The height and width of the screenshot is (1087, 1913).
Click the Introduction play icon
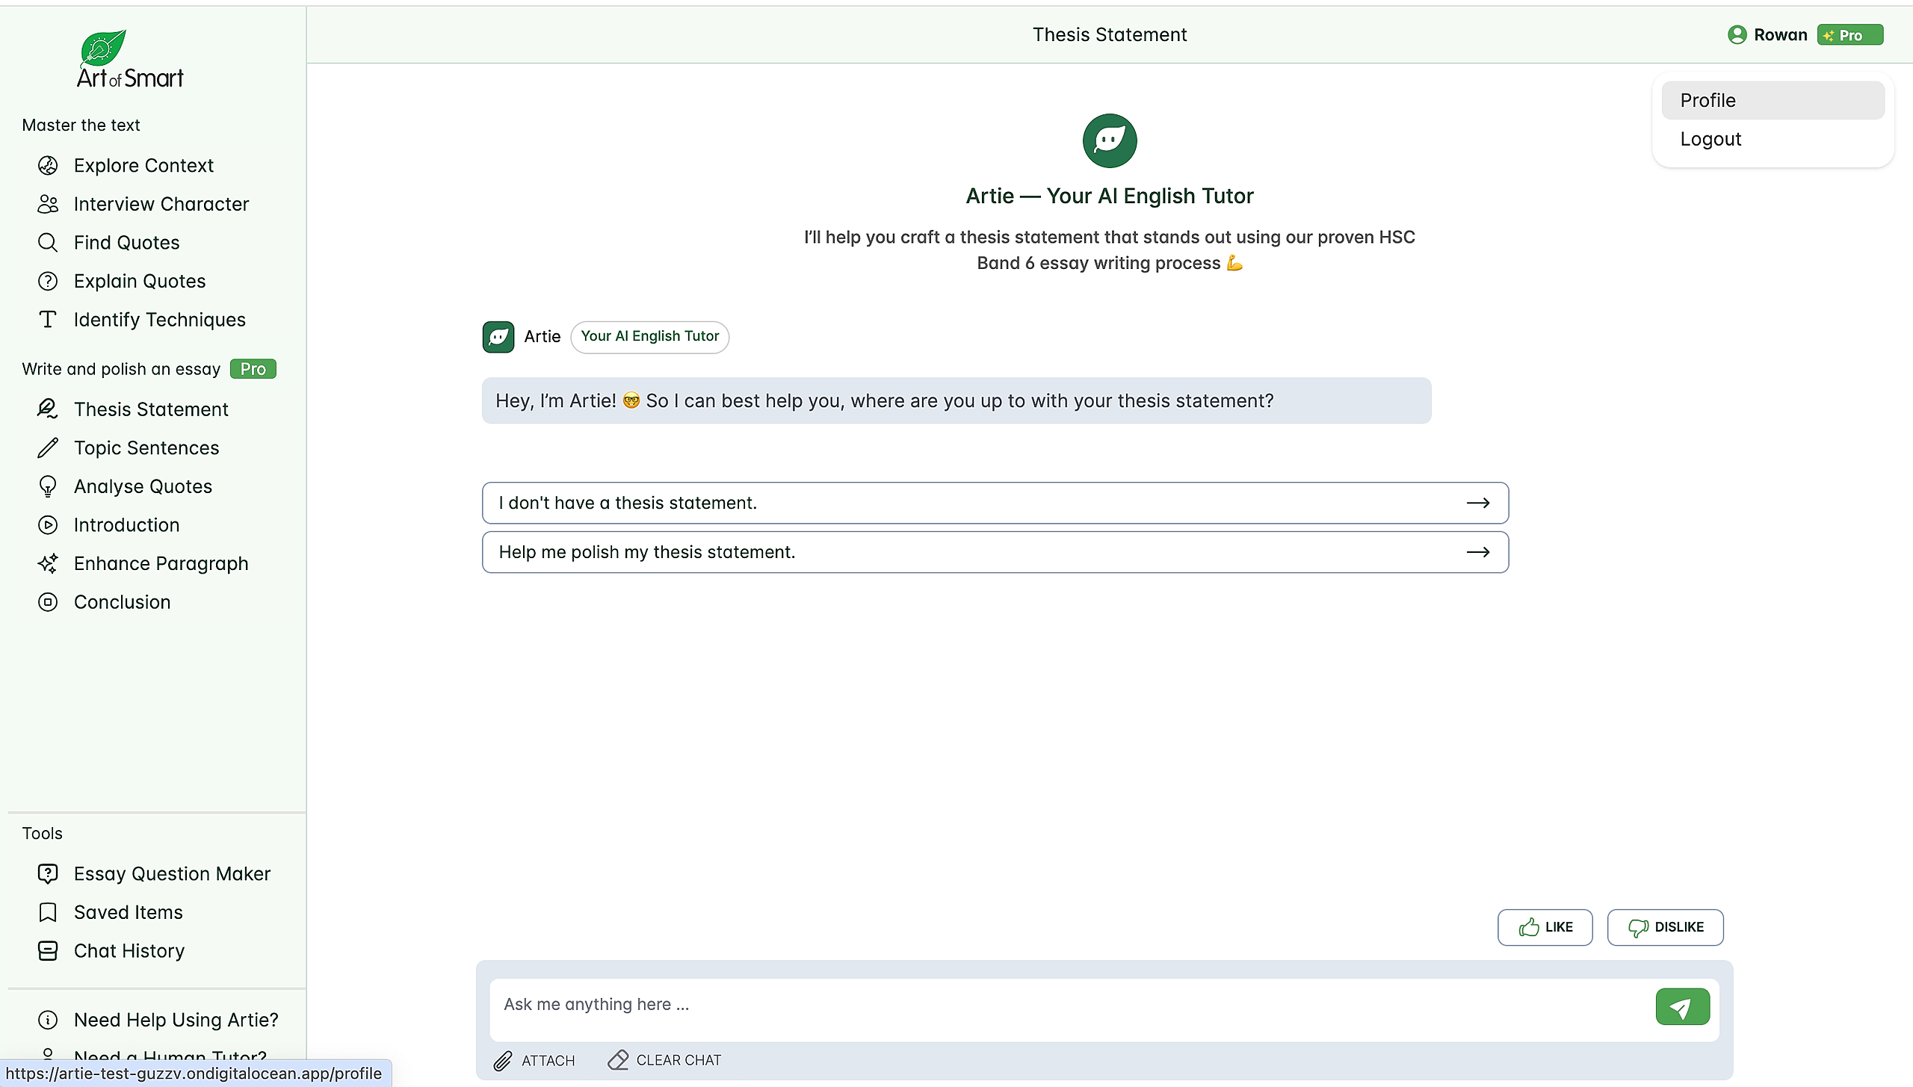click(48, 524)
